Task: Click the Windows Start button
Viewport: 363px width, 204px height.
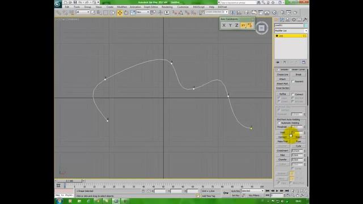Action: (x=59, y=201)
